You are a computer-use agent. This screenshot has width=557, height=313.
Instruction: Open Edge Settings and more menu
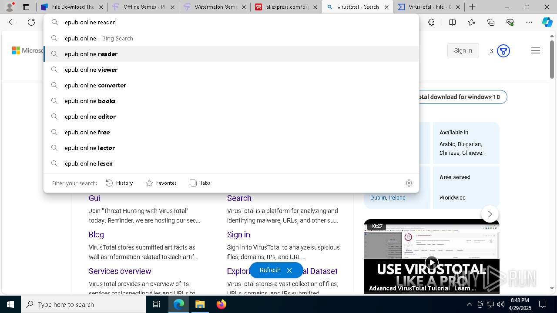click(x=529, y=22)
